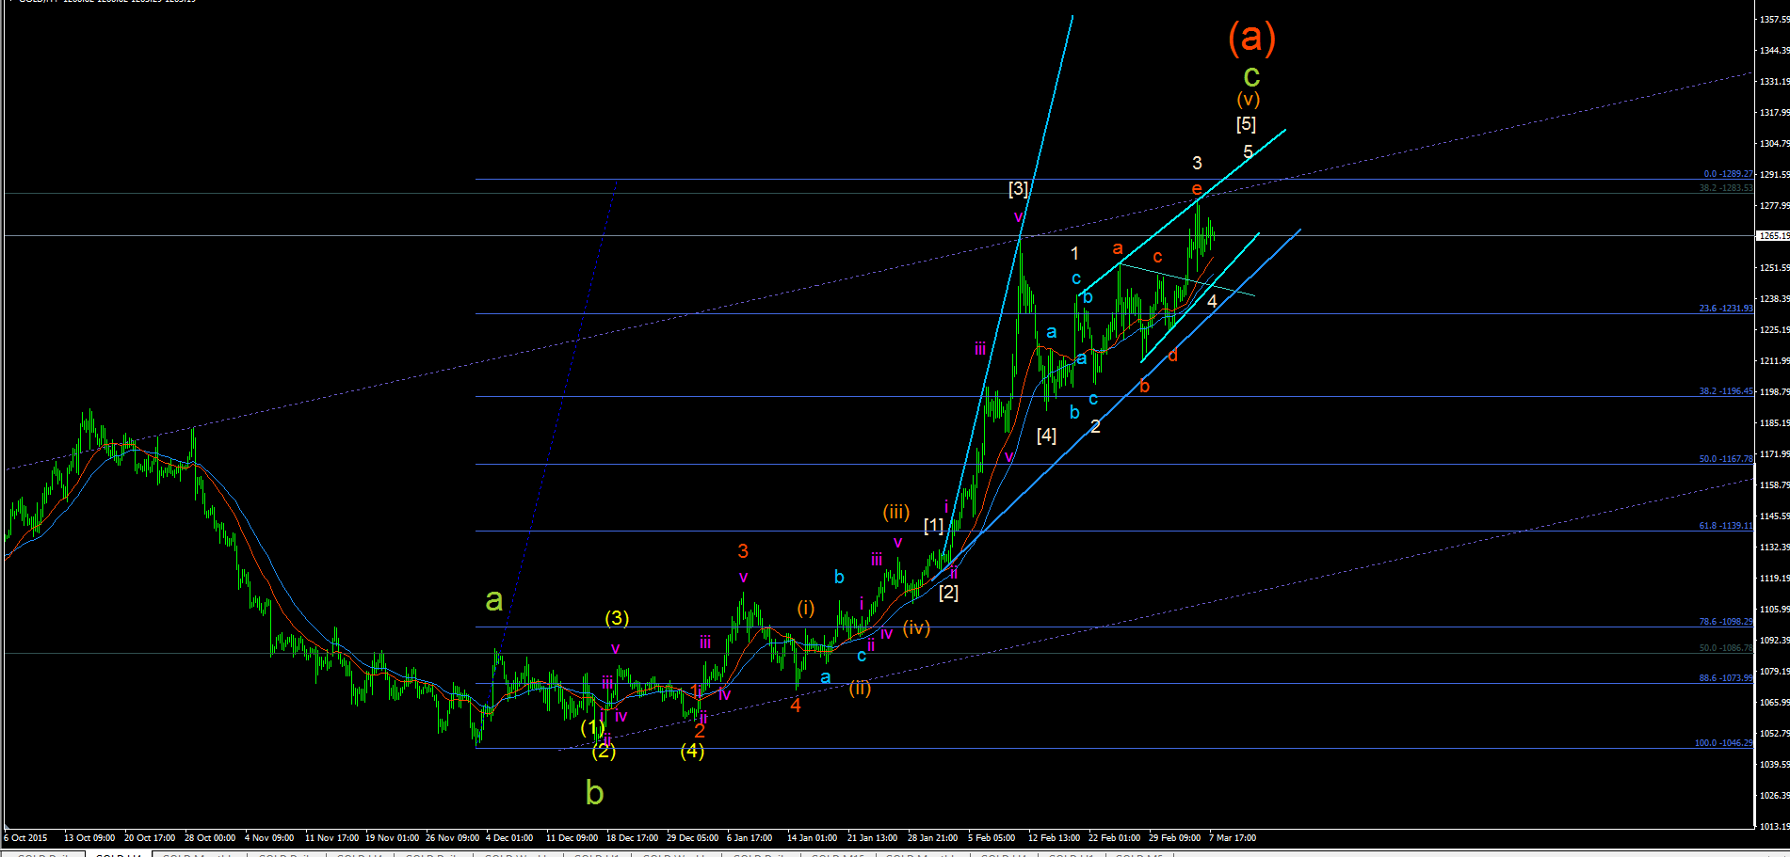The image size is (1790, 857).
Task: Click the highlighted current price 1265.19
Action: tap(1774, 236)
